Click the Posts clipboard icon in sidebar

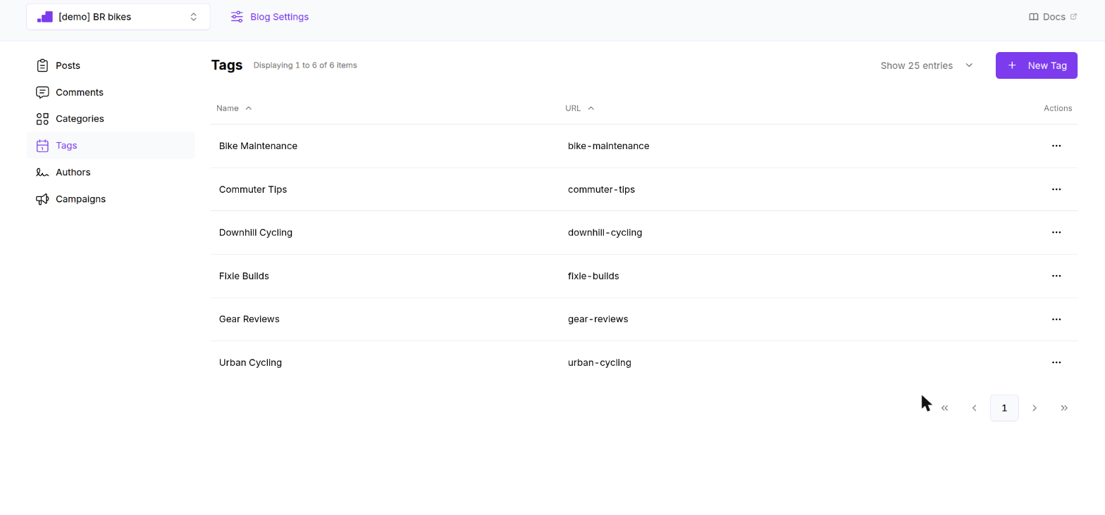(42, 65)
